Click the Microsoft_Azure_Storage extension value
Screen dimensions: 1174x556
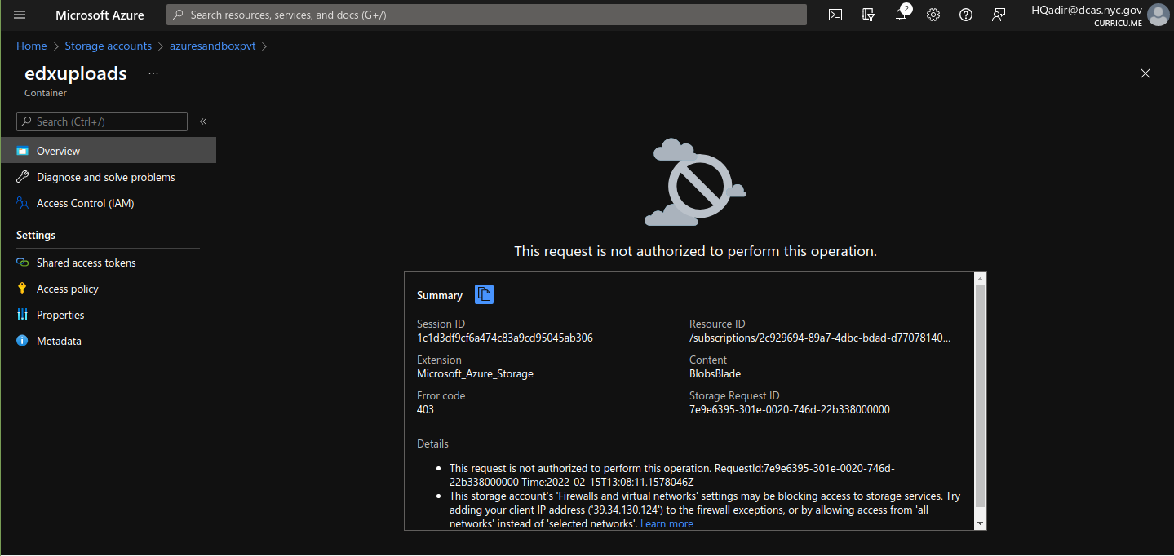(475, 373)
